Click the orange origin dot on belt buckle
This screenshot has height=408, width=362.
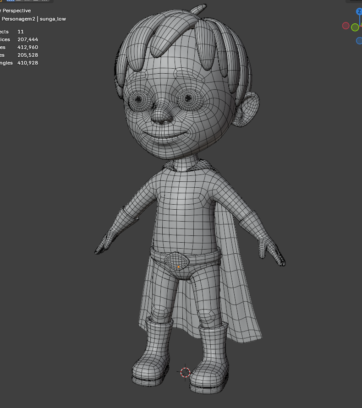click(178, 267)
